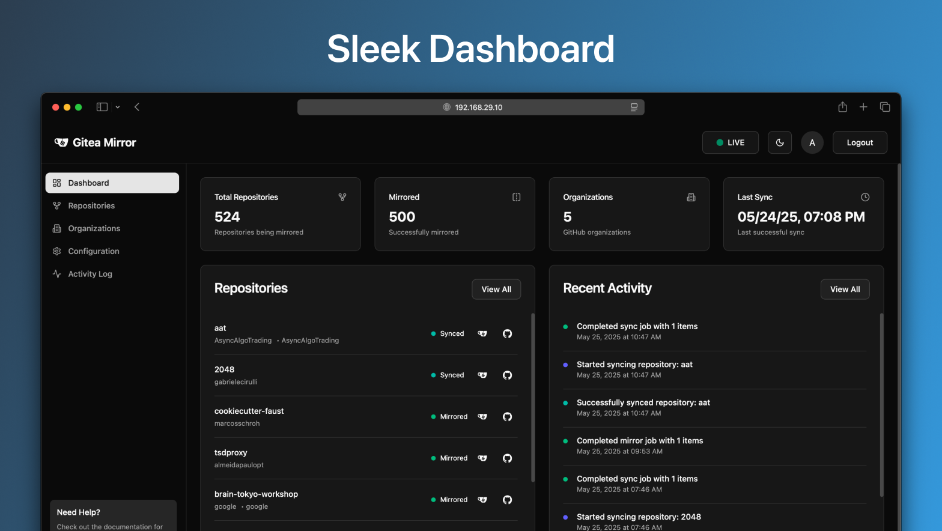Click the Repositories list scrollbar
Viewport: 942px width, 531px height.
point(533,396)
